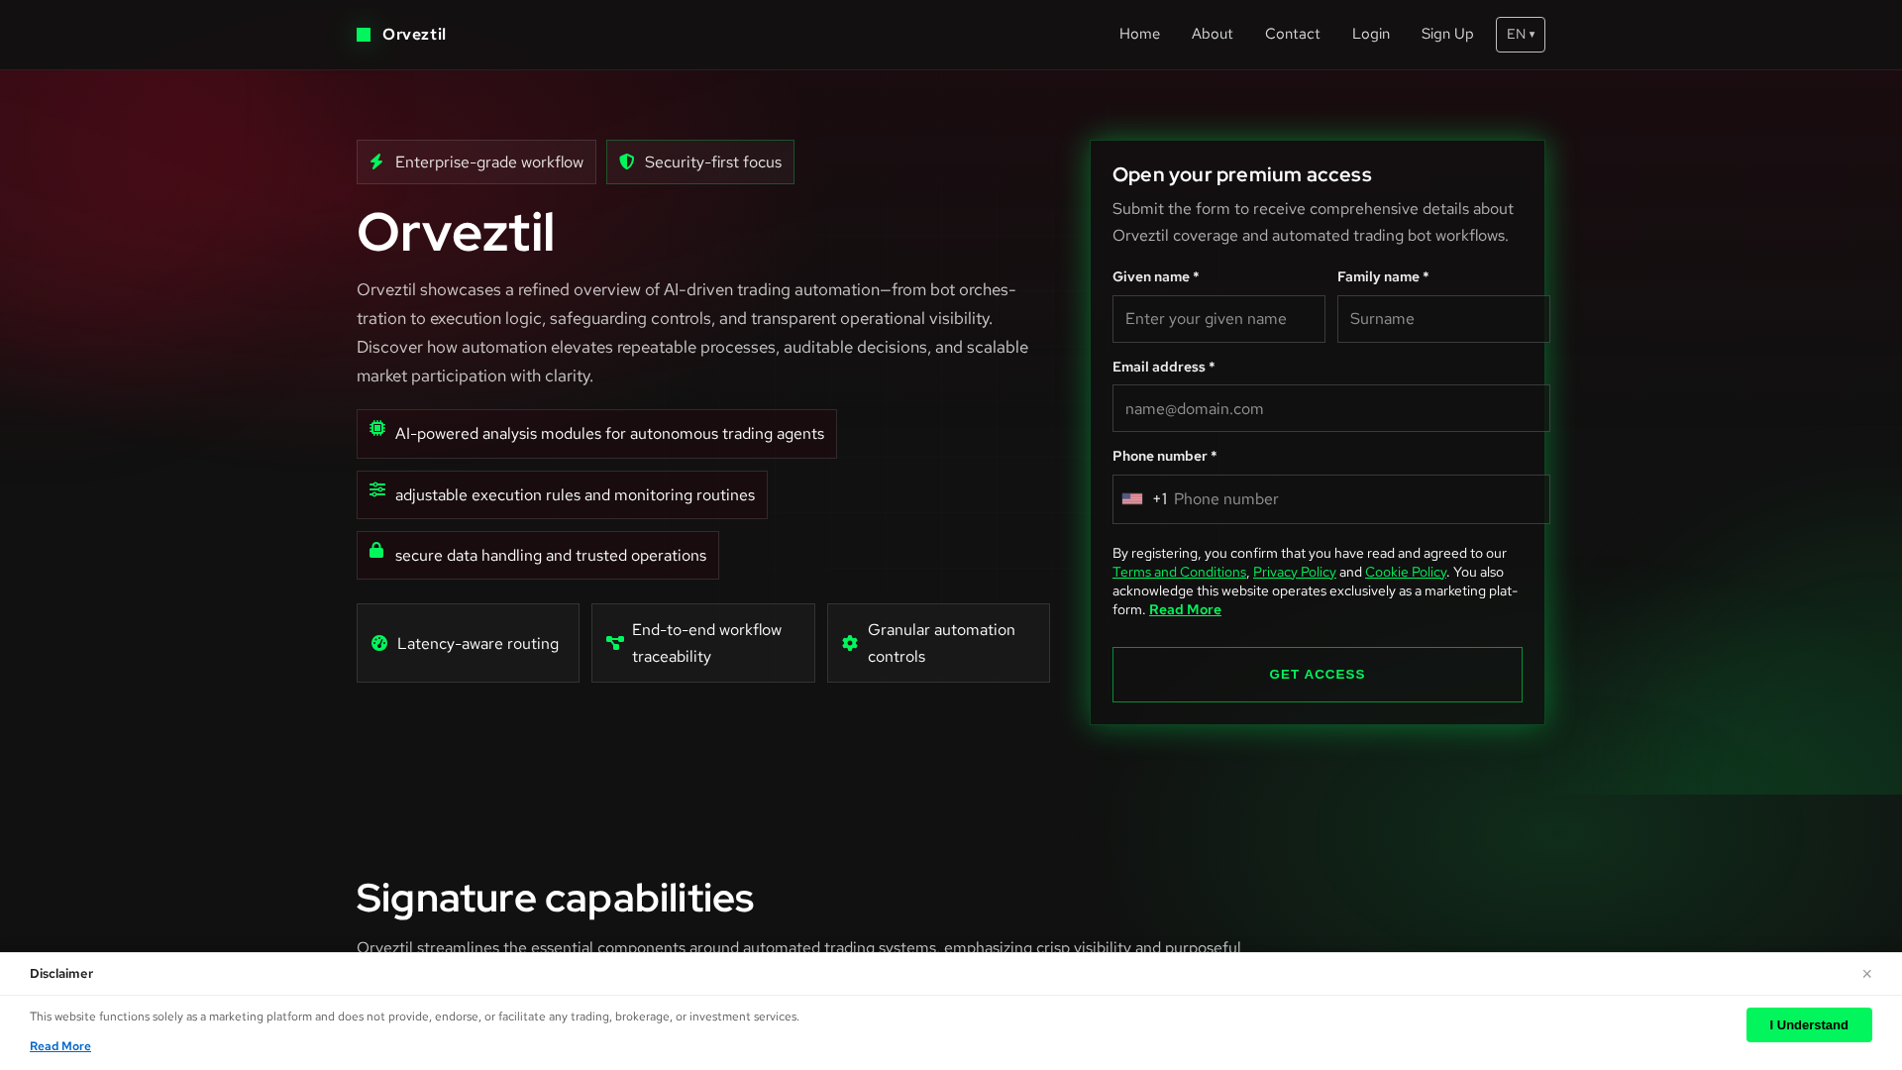
Task: Click the GET ACCESS button
Action: 1318,675
